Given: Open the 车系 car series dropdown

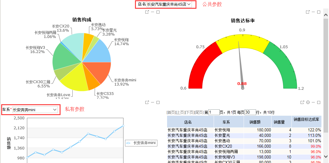Looking at the screenshot, I should tap(35, 110).
